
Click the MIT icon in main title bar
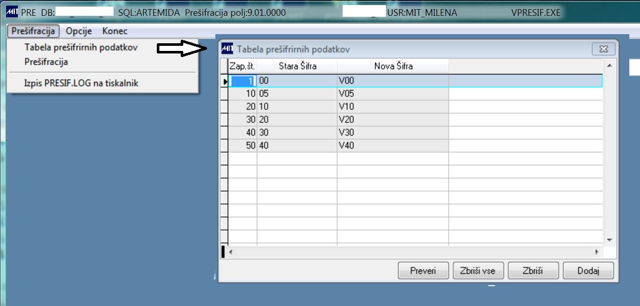click(12, 12)
